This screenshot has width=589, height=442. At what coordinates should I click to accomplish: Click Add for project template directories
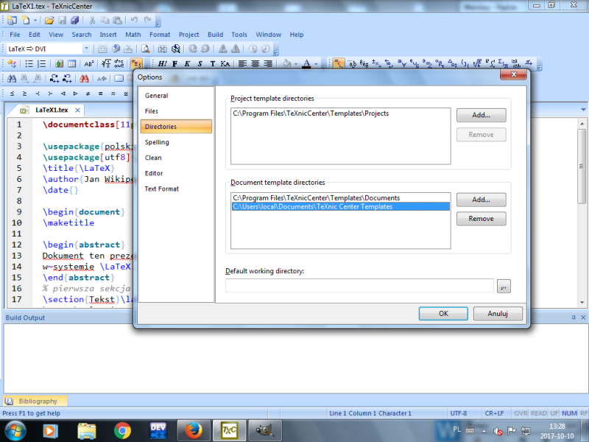[482, 115]
